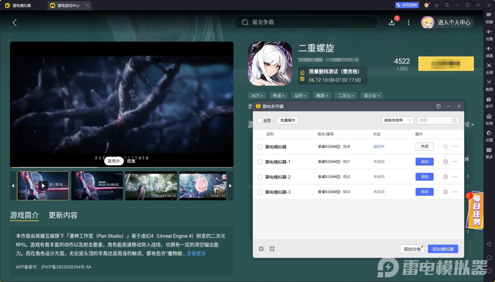This screenshot has width=495, height=282.
Task: Expand the ACT > tag
Action: (257, 95)
